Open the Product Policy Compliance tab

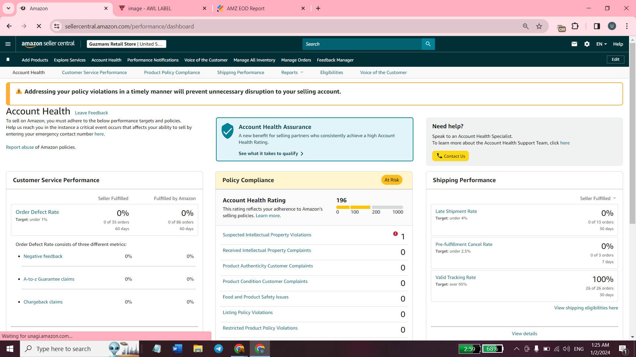(172, 72)
